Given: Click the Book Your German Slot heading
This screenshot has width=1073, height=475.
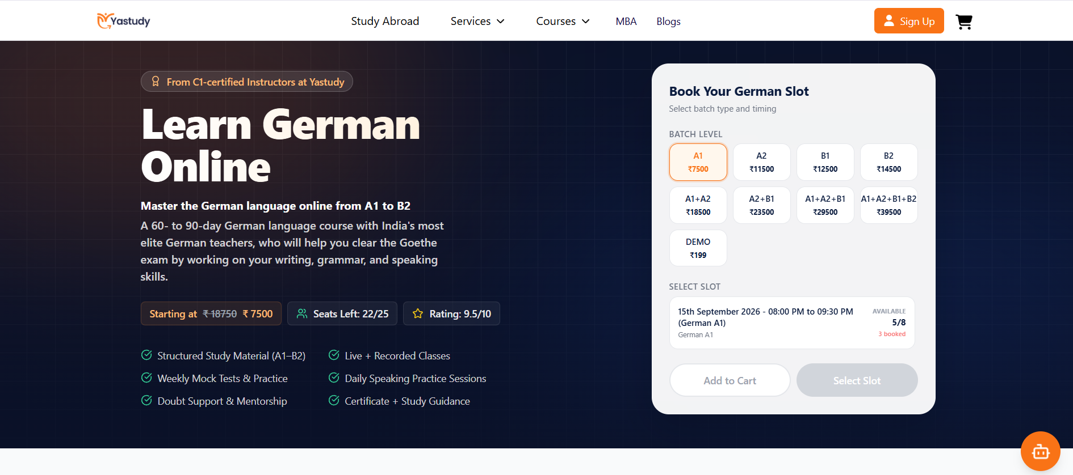Looking at the screenshot, I should (x=739, y=91).
